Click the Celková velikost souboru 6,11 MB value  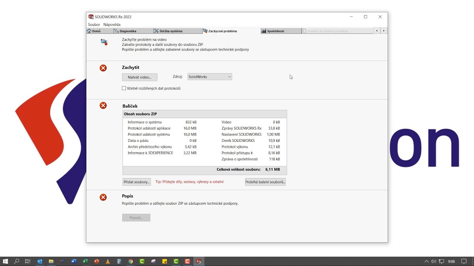pos(273,170)
